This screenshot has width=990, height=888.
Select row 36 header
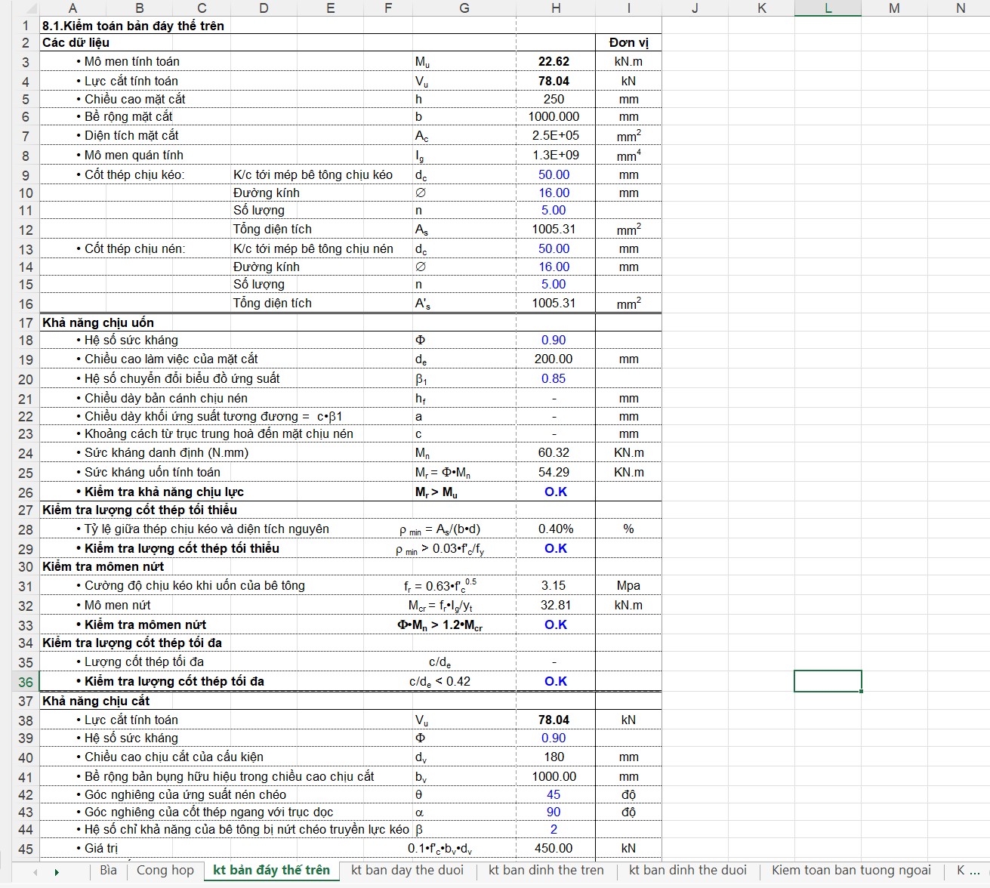coord(26,682)
